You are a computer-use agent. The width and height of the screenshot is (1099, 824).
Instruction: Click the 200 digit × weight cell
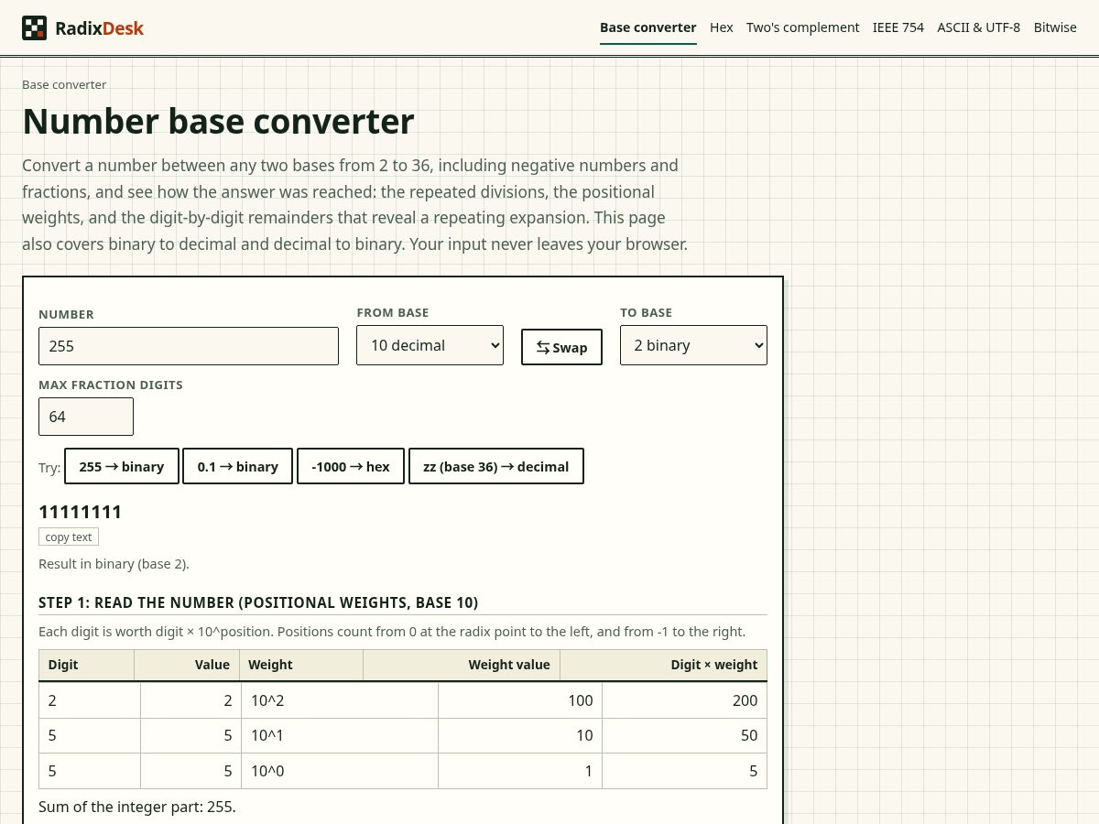684,700
